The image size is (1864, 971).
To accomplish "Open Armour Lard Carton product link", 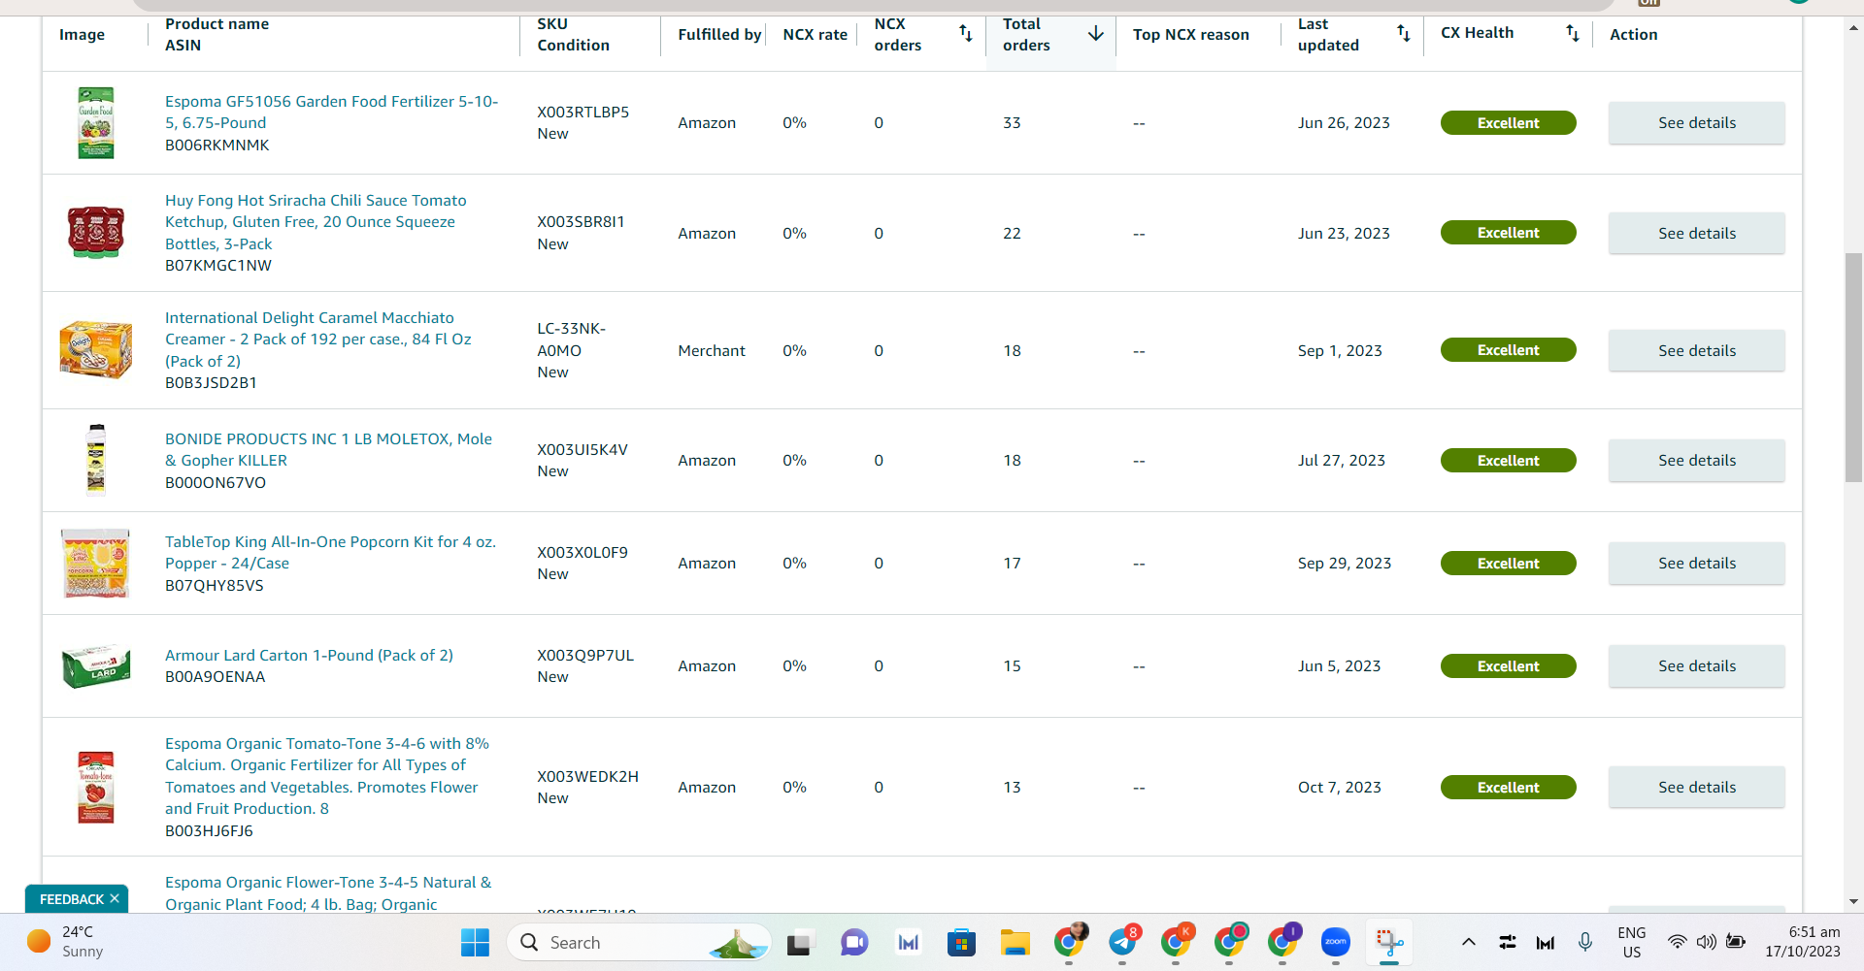I will (x=309, y=655).
